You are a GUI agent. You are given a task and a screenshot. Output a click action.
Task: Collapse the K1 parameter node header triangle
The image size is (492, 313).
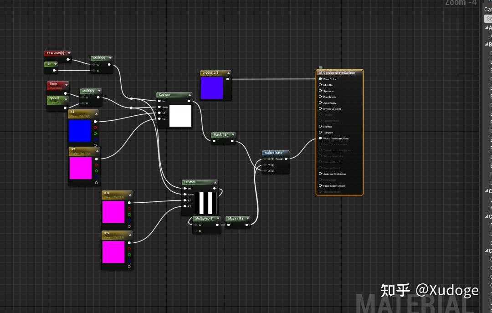coord(96,113)
